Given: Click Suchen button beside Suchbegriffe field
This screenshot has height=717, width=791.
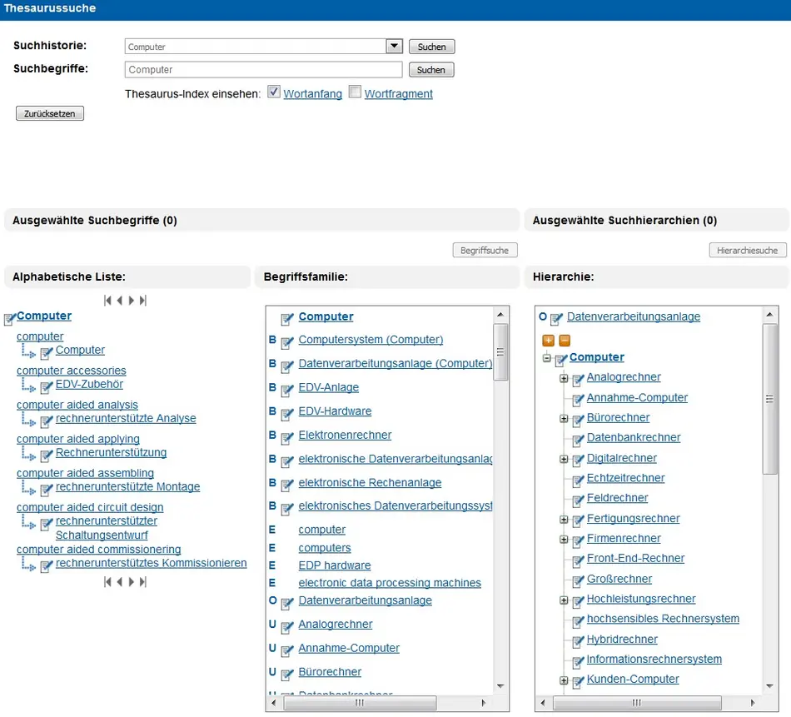Looking at the screenshot, I should pyautogui.click(x=431, y=70).
